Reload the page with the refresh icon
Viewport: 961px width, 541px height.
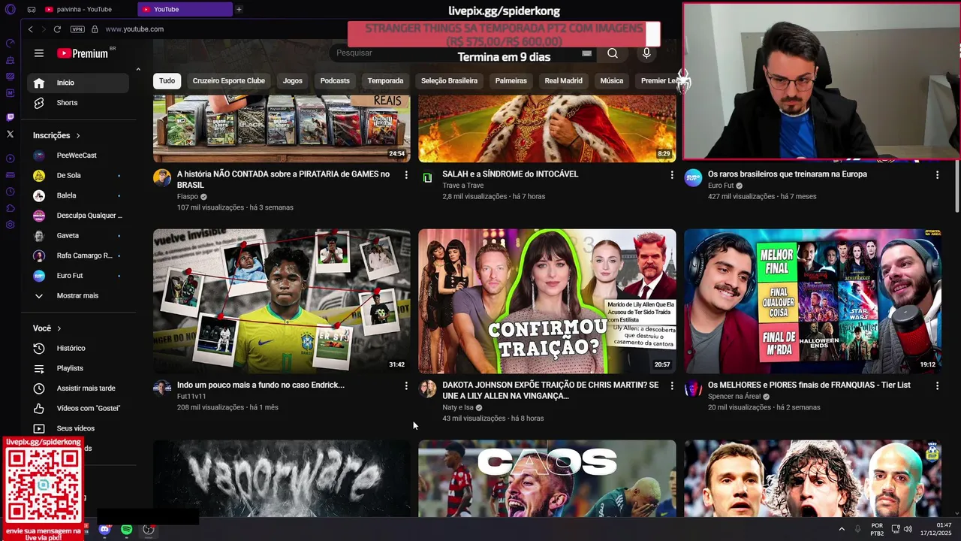point(57,29)
